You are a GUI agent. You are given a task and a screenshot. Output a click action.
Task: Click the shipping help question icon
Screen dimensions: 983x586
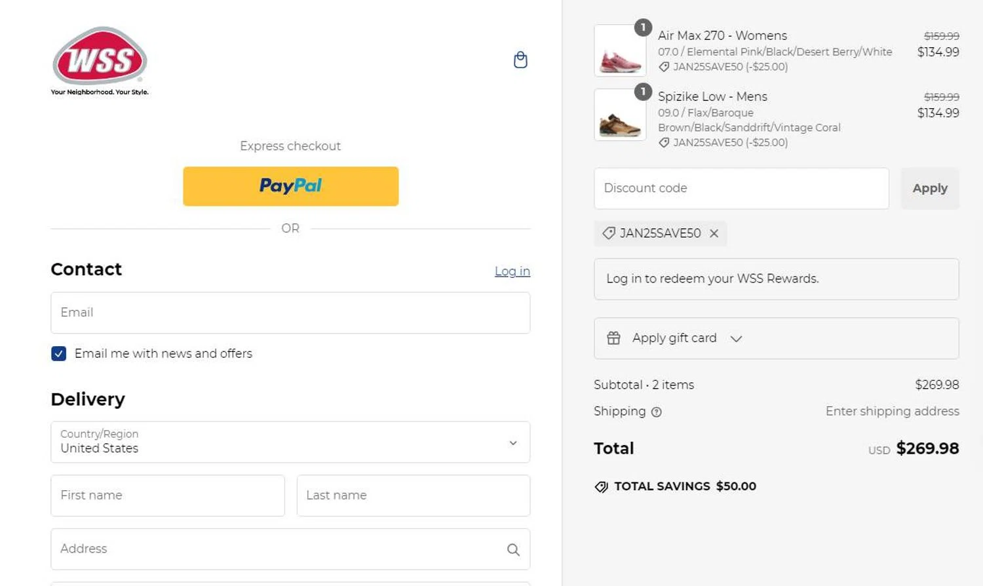656,412
